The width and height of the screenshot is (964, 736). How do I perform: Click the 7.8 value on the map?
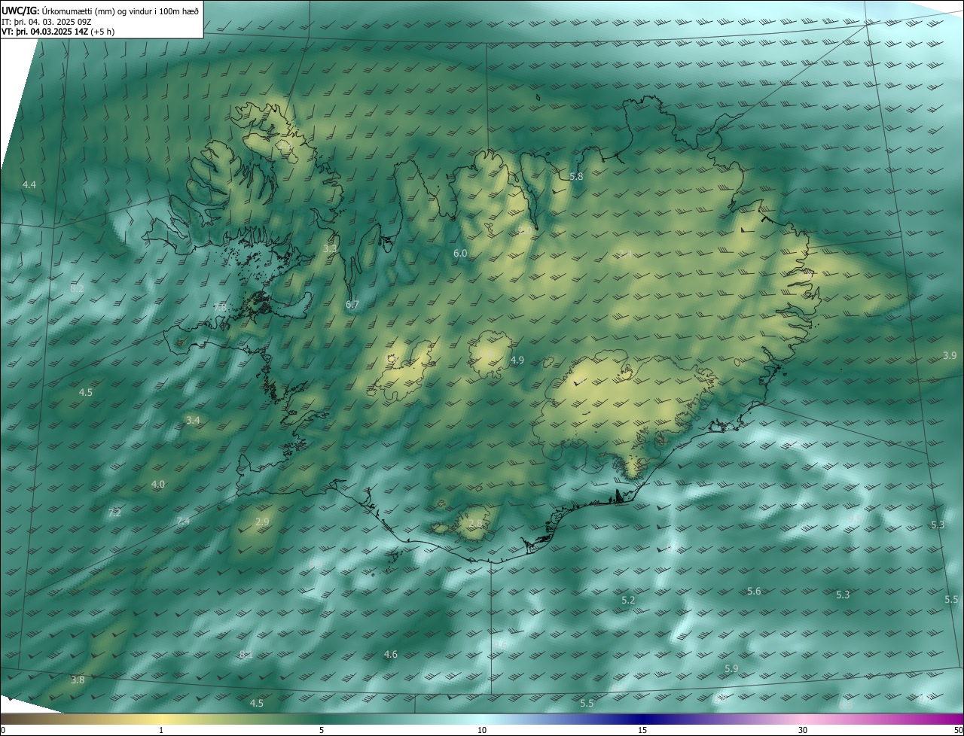click(221, 307)
